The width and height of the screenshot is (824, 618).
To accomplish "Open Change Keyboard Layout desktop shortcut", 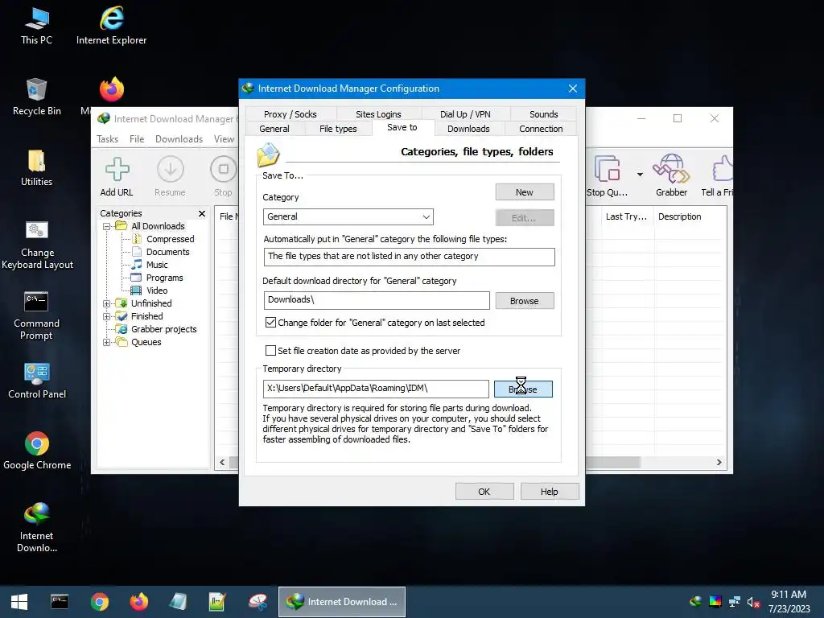I will pyautogui.click(x=37, y=245).
